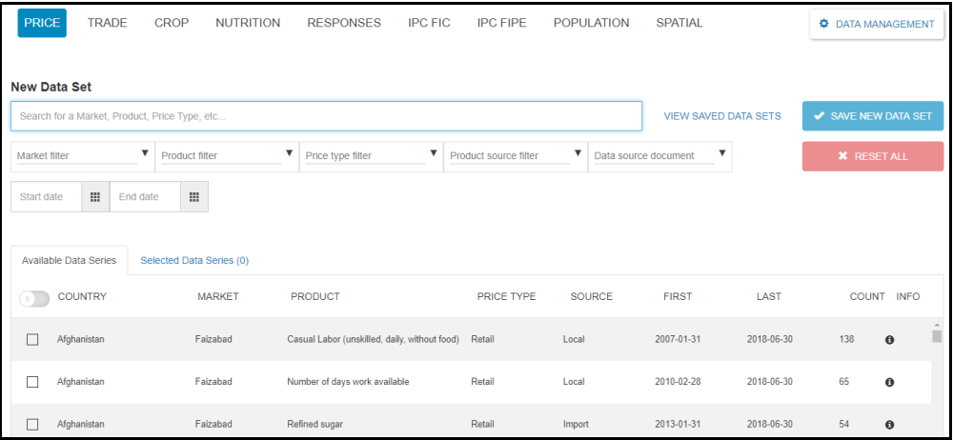Click the SAVE NEW DATA SET button
This screenshot has height=440, width=953.
click(x=872, y=116)
